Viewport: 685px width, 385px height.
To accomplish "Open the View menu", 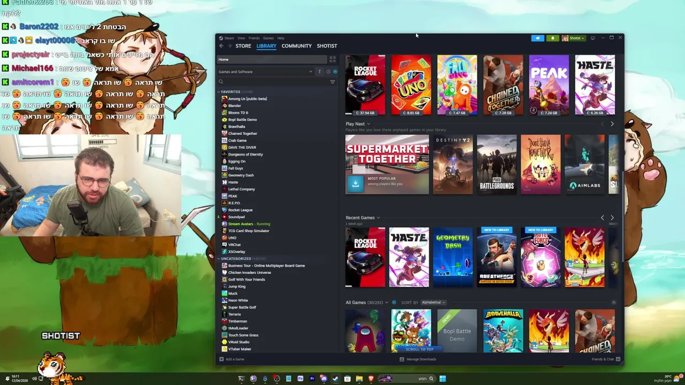I will 241,38.
